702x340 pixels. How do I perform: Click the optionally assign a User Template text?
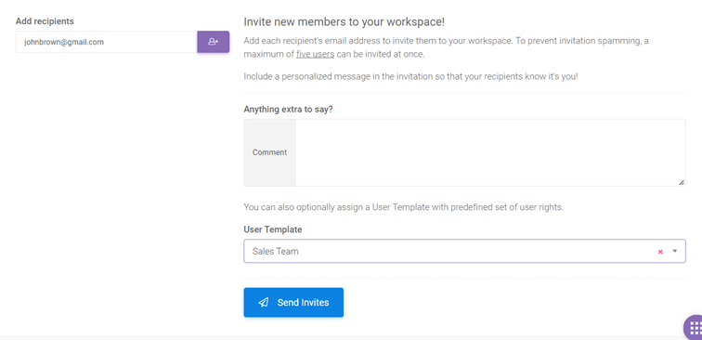[x=404, y=207]
